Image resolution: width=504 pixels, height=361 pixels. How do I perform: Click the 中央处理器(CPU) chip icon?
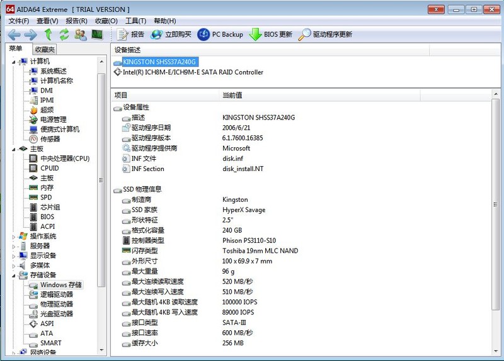click(33, 158)
